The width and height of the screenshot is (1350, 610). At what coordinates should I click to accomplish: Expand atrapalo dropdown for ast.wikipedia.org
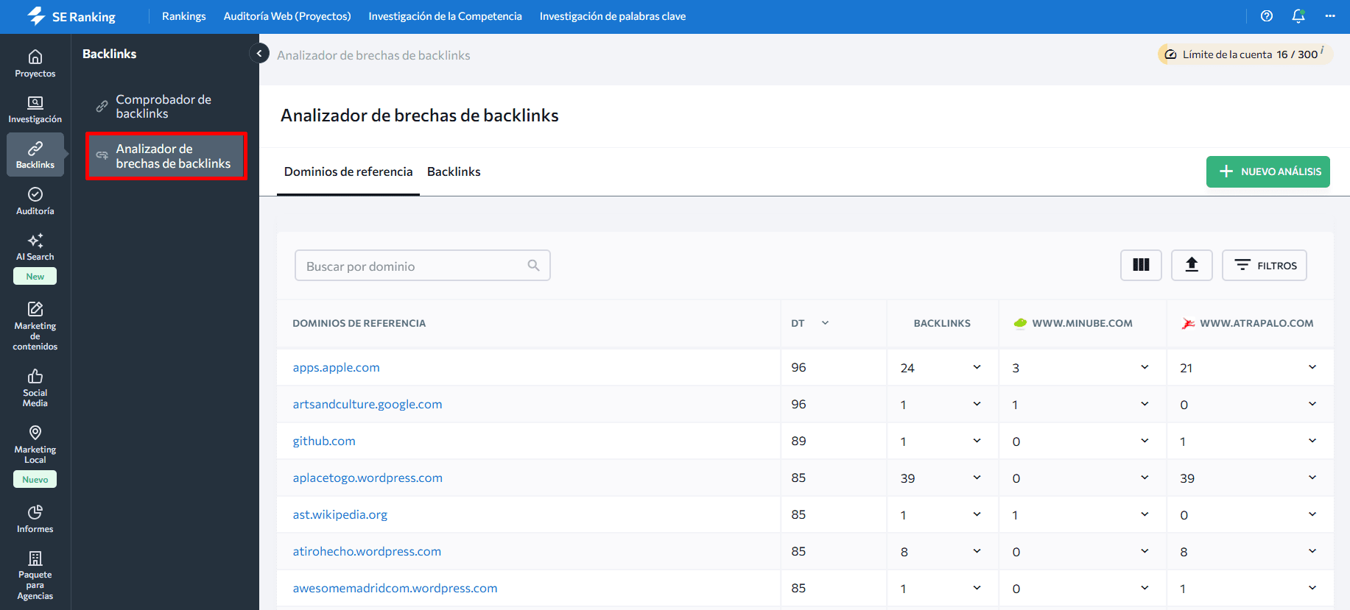pos(1312,514)
